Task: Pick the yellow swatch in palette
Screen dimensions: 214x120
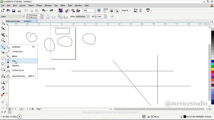Action: coord(213,69)
